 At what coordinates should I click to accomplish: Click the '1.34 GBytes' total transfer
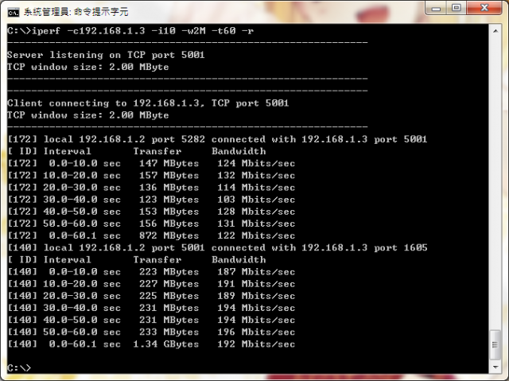(x=166, y=344)
